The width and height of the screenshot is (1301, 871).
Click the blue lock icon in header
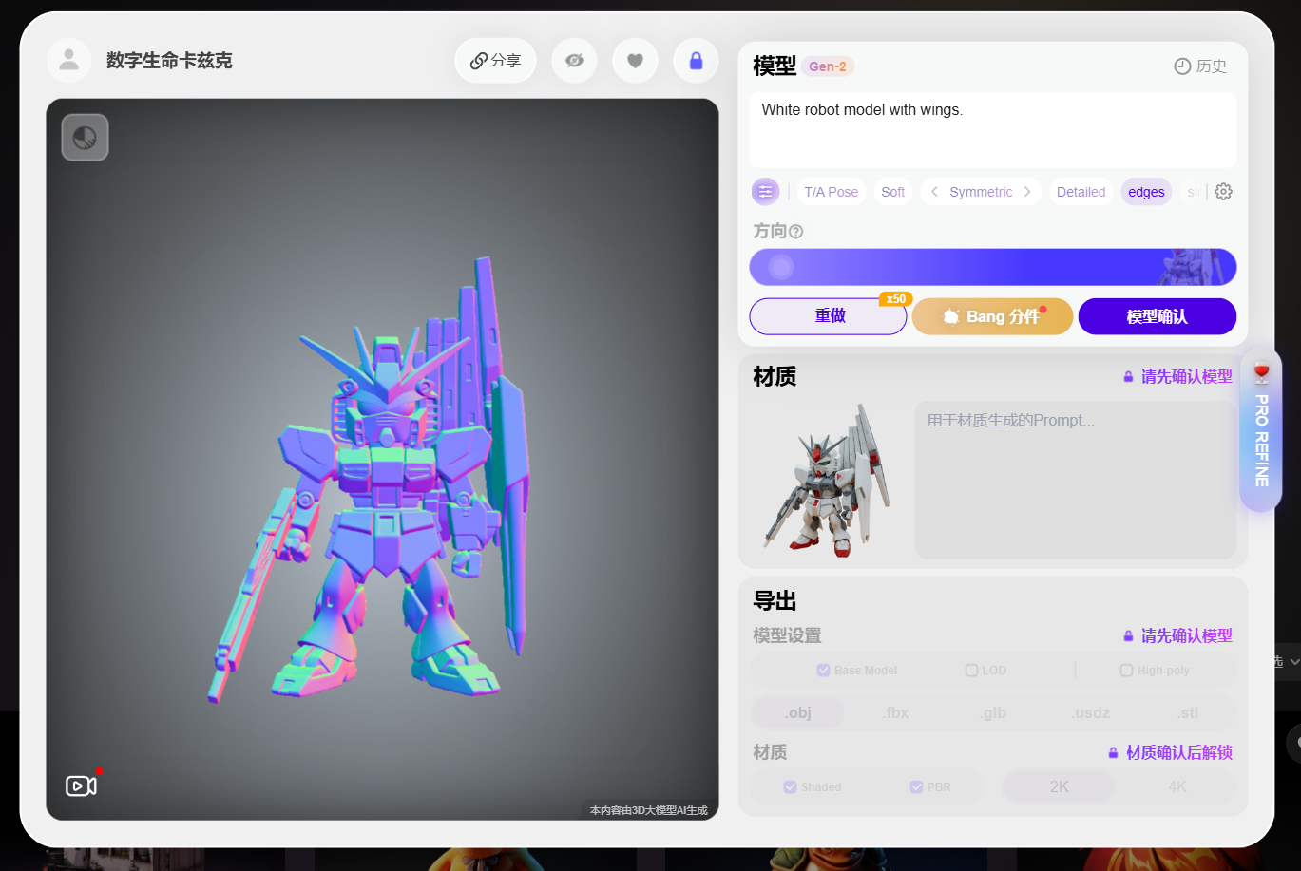tap(696, 59)
